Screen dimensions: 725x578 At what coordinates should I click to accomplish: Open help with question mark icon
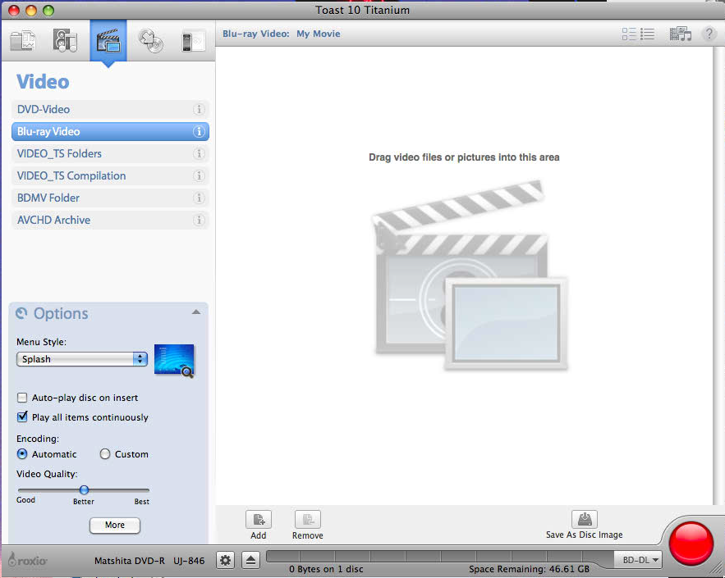coord(709,34)
